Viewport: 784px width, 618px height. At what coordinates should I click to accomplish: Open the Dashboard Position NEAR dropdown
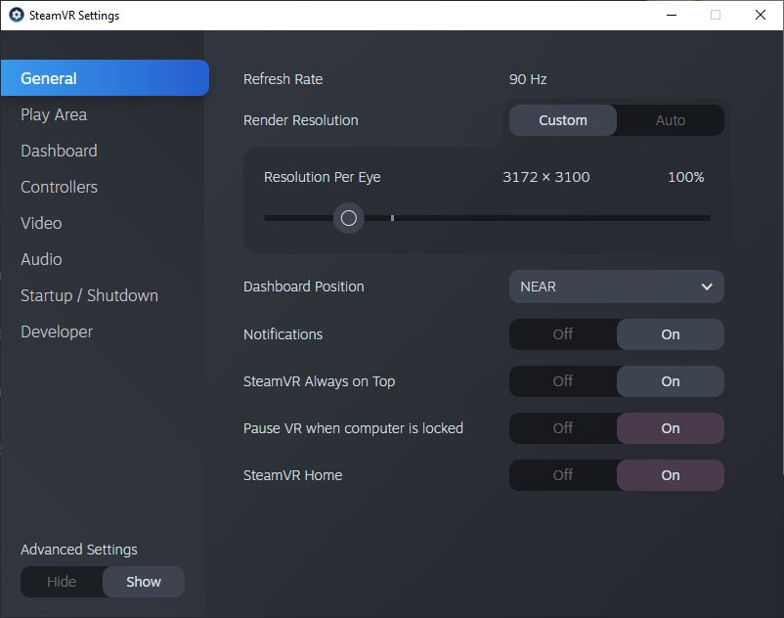(x=616, y=287)
